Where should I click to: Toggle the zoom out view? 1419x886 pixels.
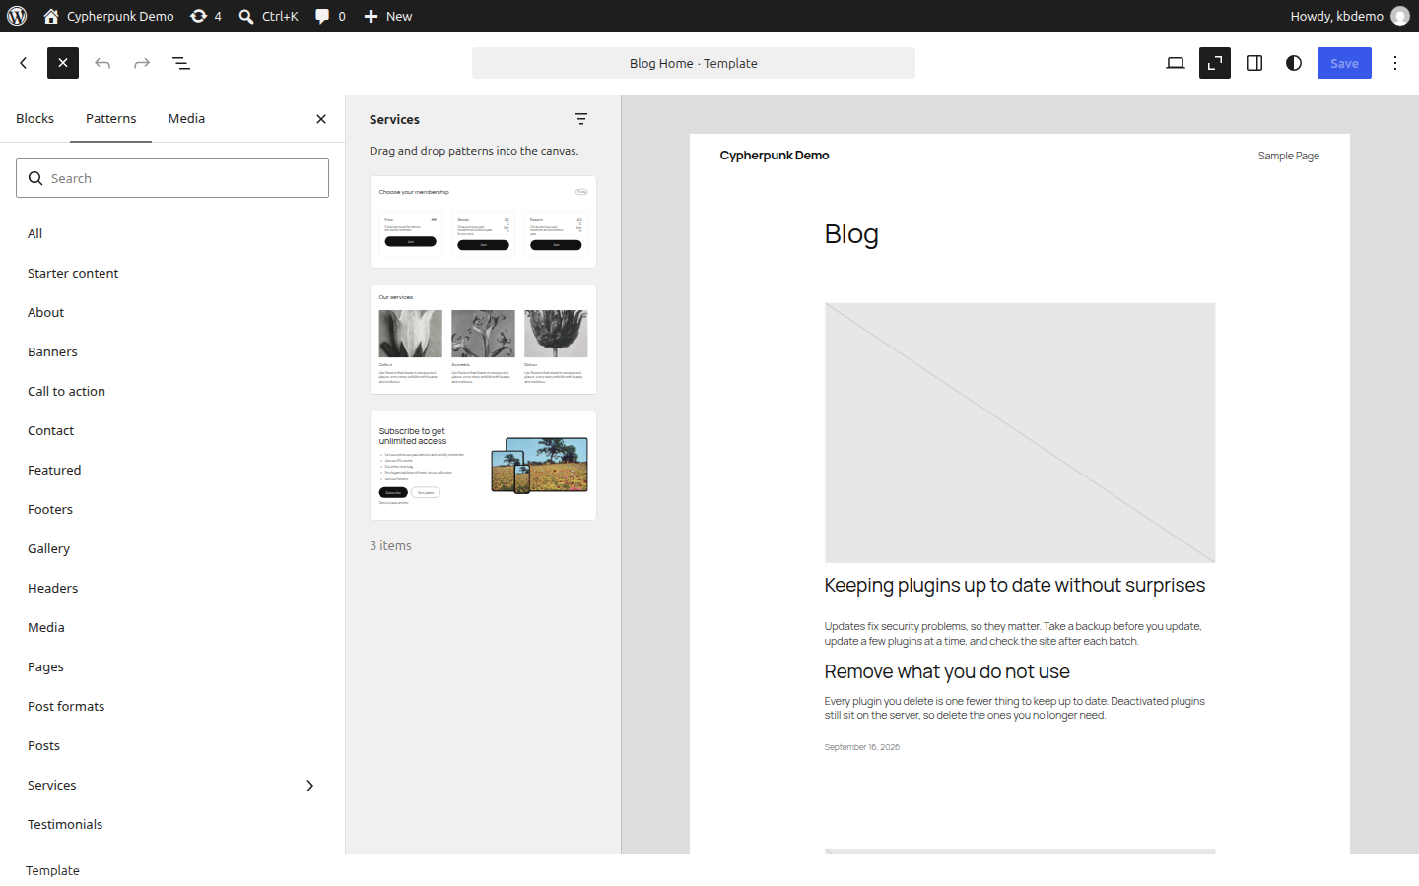click(1215, 63)
